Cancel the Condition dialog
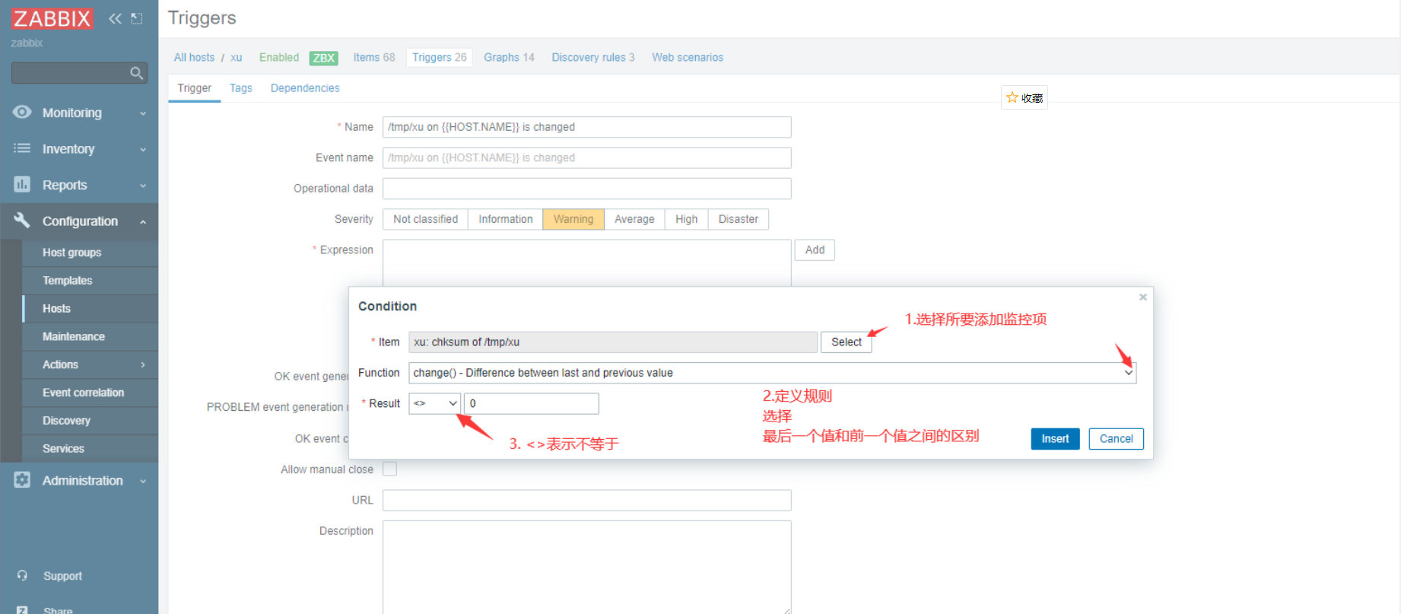1401x614 pixels. click(x=1116, y=439)
